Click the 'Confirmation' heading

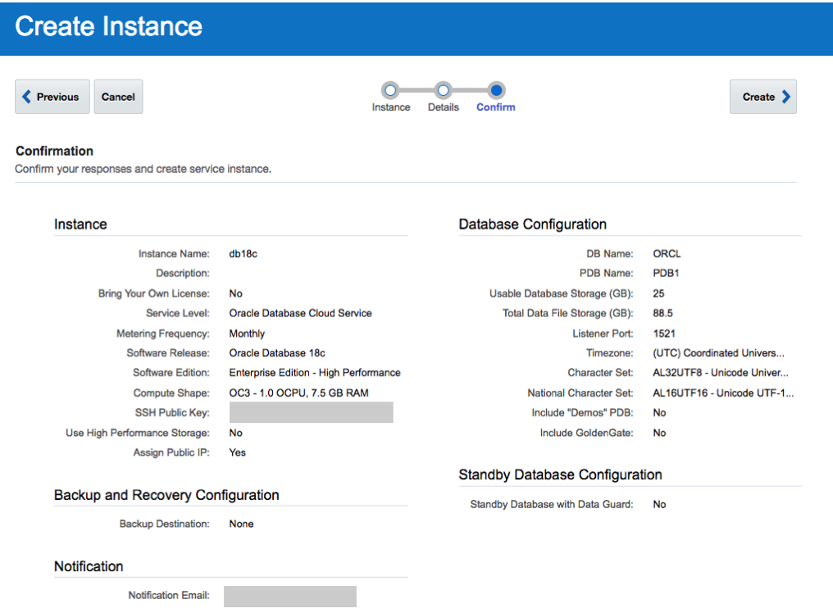[55, 152]
